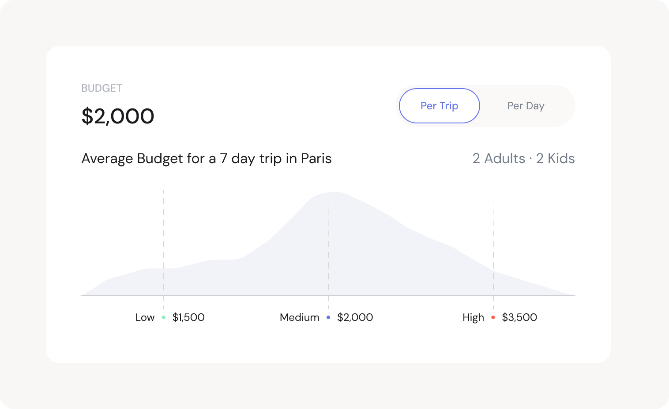
Task: Click the Average Budget for Paris trip title
Action: [207, 159]
